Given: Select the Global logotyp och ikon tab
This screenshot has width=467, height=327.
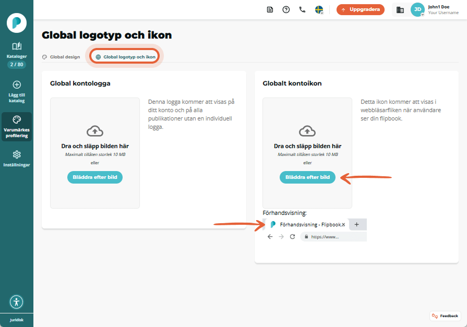Looking at the screenshot, I should (x=125, y=57).
